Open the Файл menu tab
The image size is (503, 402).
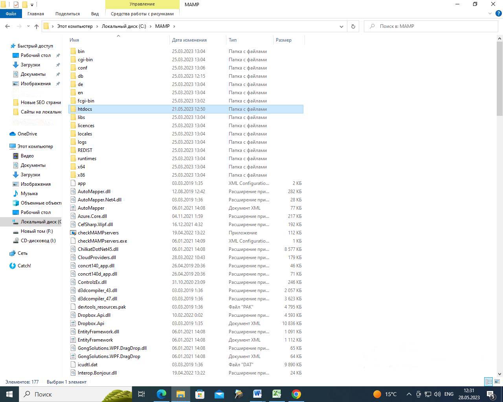point(11,14)
